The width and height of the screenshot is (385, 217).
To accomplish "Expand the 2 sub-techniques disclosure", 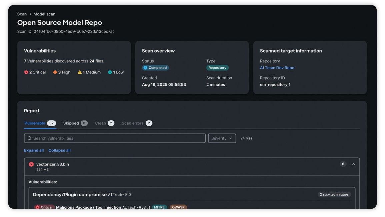I will click(x=334, y=194).
